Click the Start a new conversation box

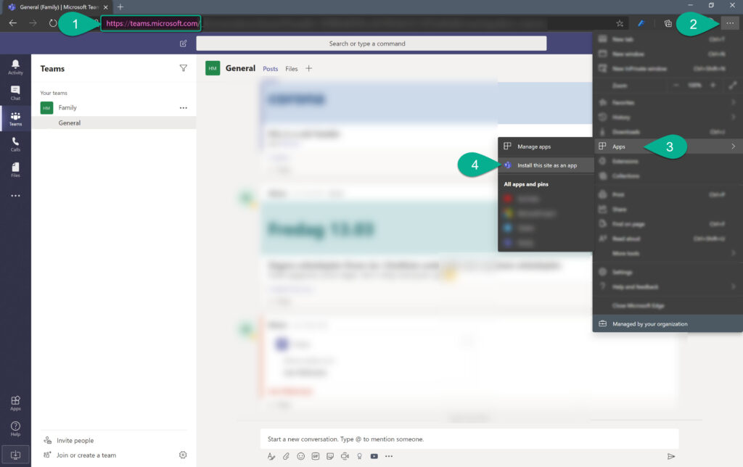pos(469,439)
